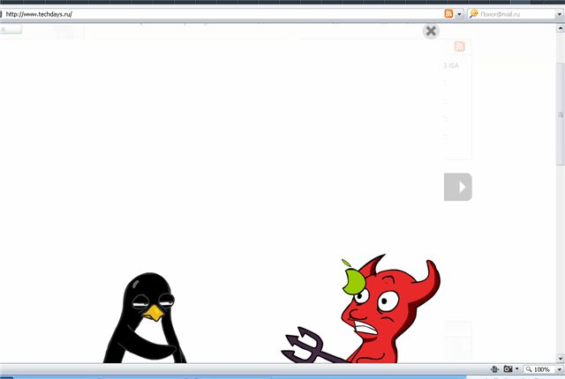Close the overlay with the gray X button
Image resolution: width=565 pixels, height=379 pixels.
pyautogui.click(x=431, y=31)
